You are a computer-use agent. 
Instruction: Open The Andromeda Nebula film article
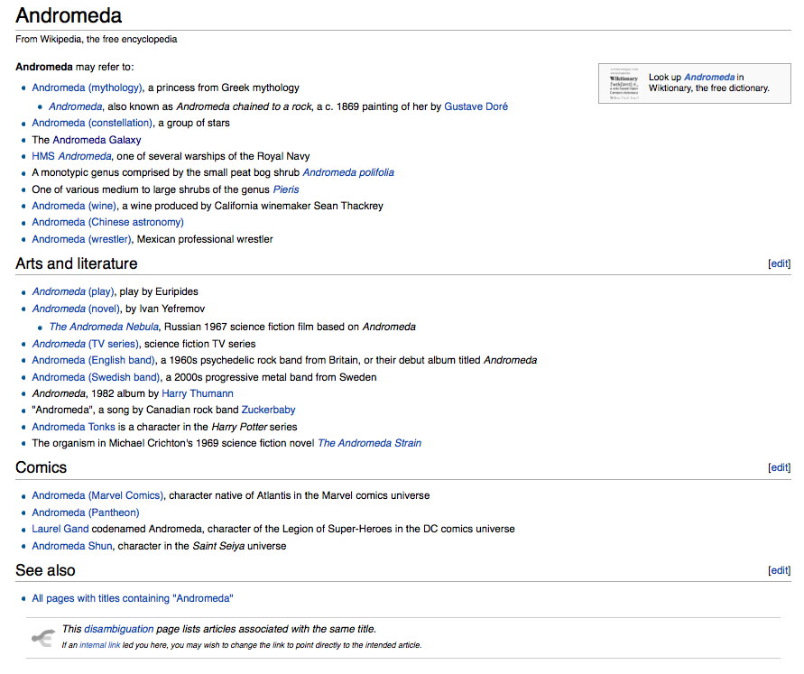click(x=104, y=327)
